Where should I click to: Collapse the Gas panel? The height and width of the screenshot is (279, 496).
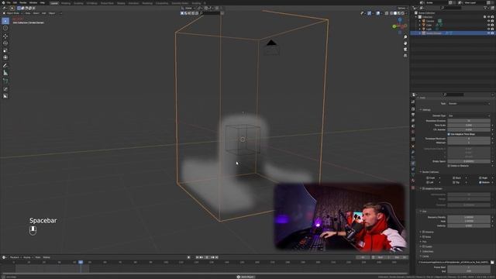423,212
